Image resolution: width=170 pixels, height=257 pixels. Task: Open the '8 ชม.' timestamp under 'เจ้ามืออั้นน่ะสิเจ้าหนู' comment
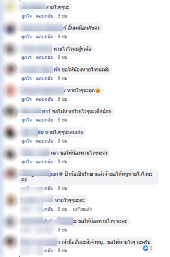63,251
